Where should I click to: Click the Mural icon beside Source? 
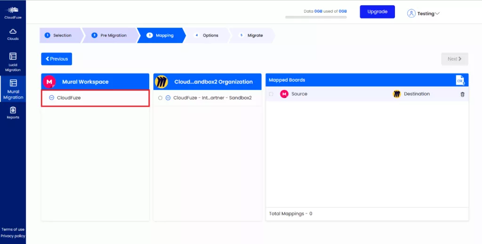(x=284, y=94)
